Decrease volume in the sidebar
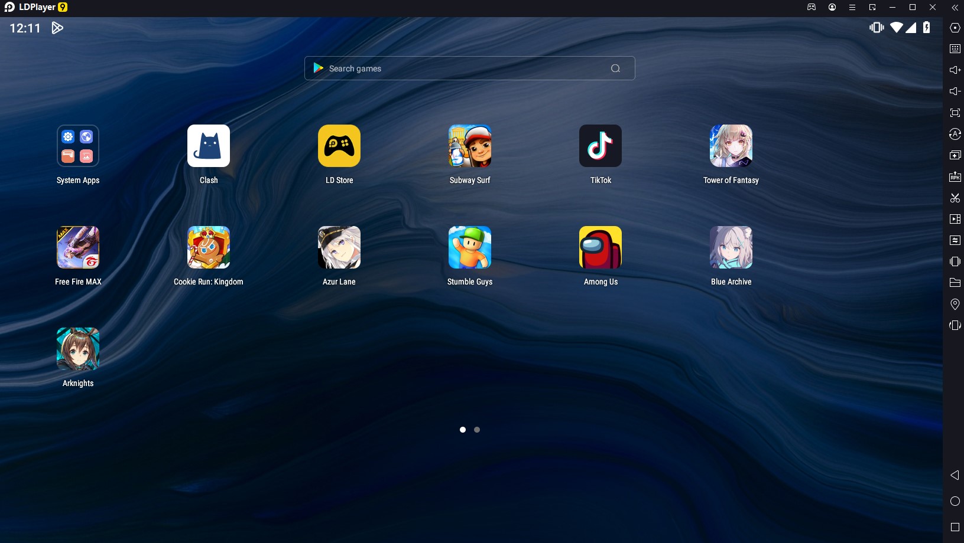The width and height of the screenshot is (964, 543). click(955, 91)
